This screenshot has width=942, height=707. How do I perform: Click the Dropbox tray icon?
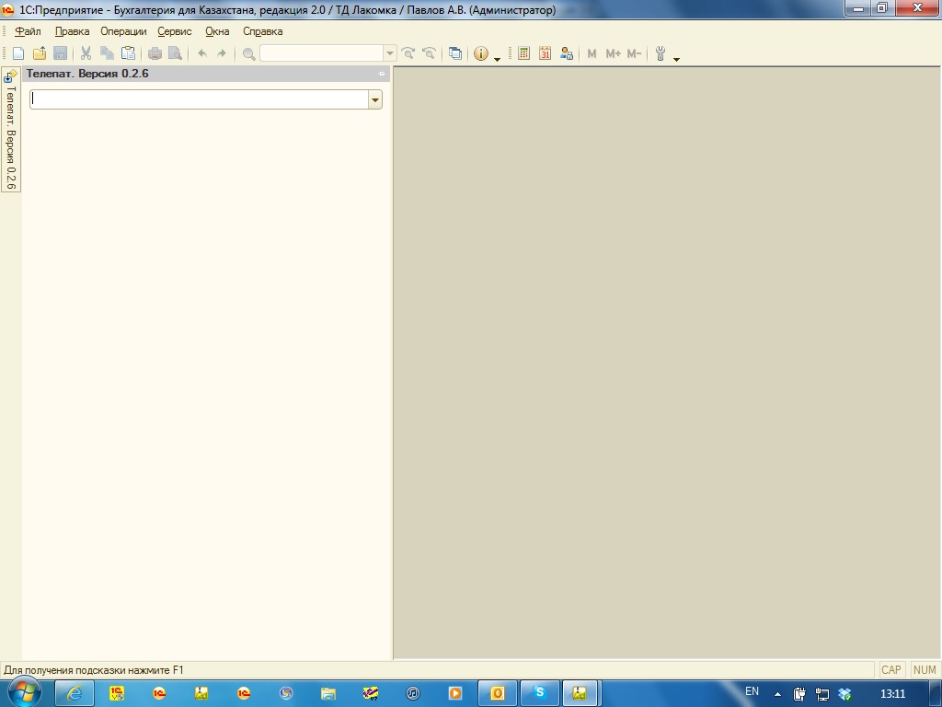(844, 694)
